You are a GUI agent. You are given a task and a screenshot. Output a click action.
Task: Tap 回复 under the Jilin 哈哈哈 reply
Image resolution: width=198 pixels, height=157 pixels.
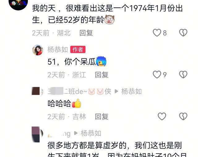(102, 117)
